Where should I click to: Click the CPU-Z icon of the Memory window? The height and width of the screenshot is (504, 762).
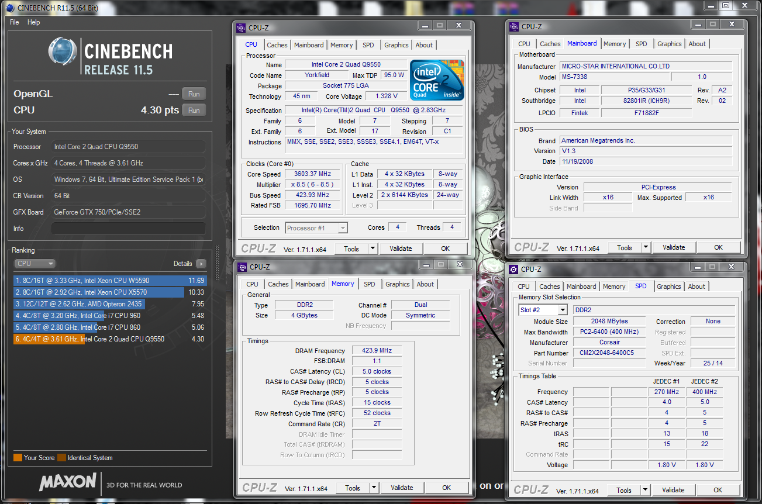242,267
